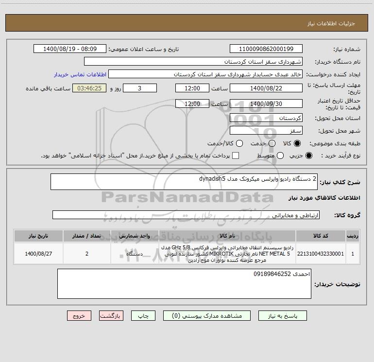The width and height of the screenshot is (374, 362).
Task: Click the goods group field ارتباطی و مخابراتی
Action: (186, 215)
